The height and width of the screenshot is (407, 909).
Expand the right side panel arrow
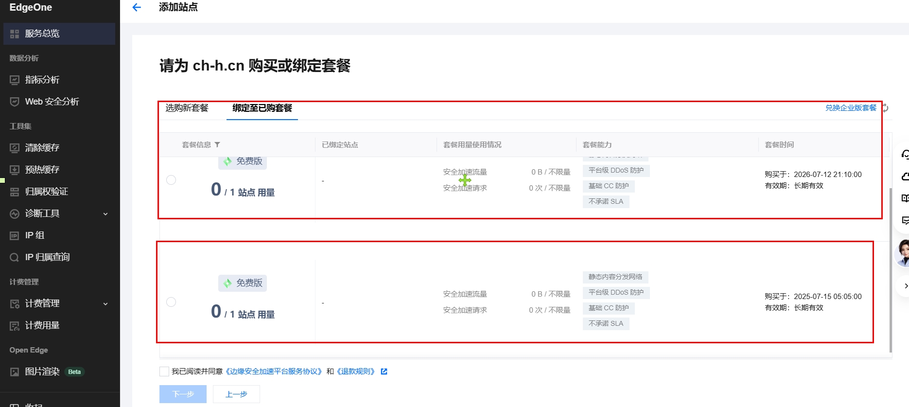coord(905,286)
